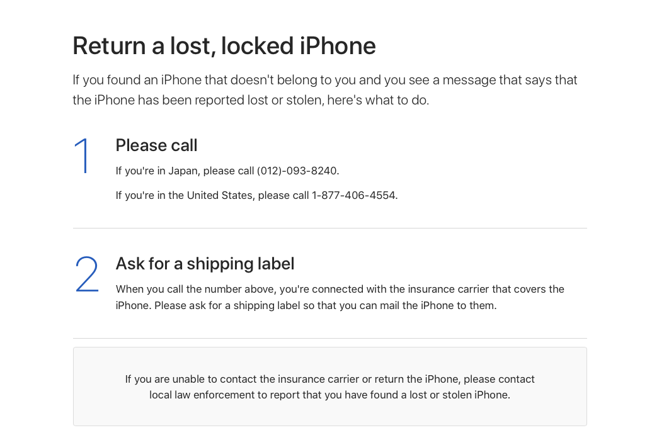Click the US phone number 1-877-406-4554
Screen dimensions: 652x440
(x=354, y=196)
